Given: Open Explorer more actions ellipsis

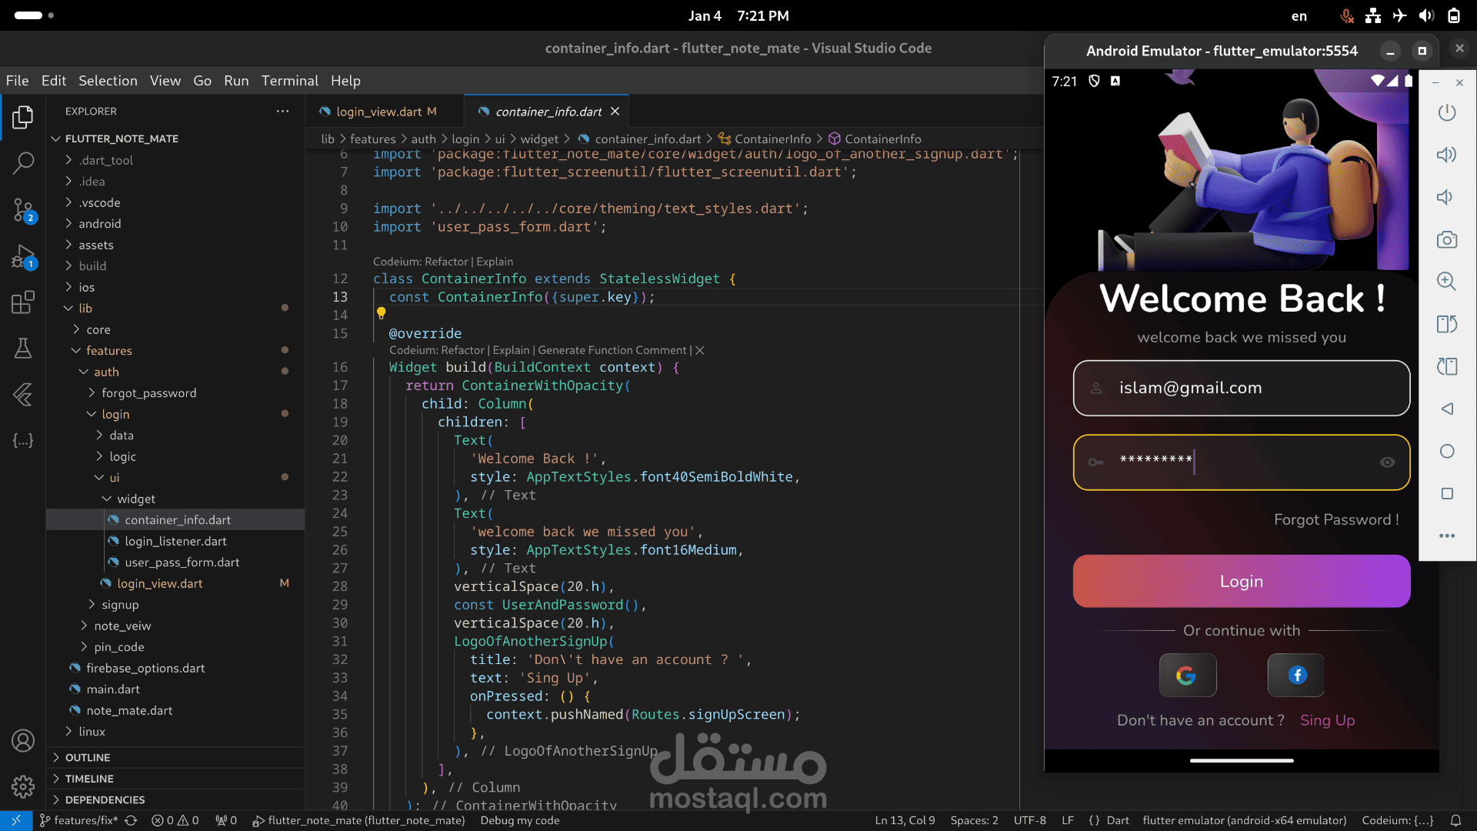Looking at the screenshot, I should pos(283,111).
